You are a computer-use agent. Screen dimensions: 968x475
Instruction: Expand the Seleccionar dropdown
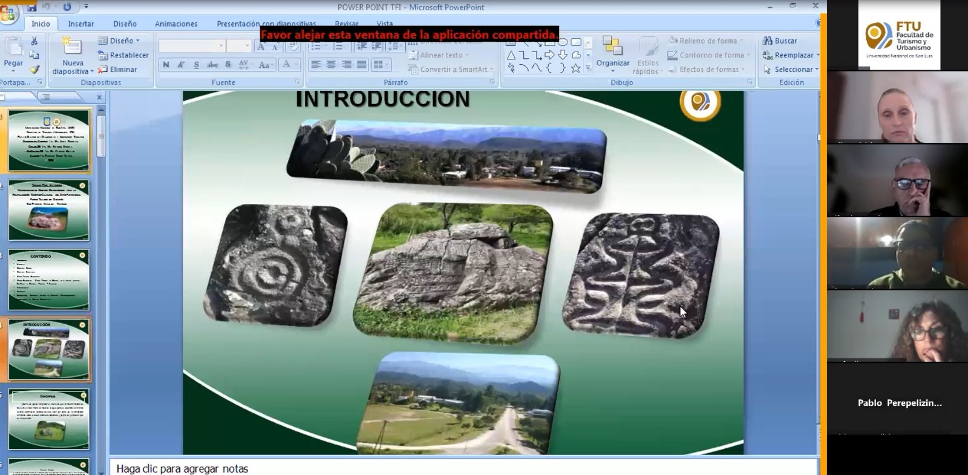coord(791,70)
